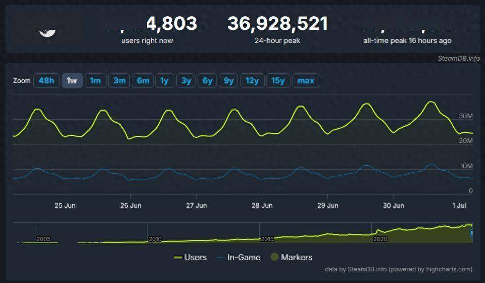Set zoom to 6m
Screen dimensions: 485x283
(x=143, y=81)
